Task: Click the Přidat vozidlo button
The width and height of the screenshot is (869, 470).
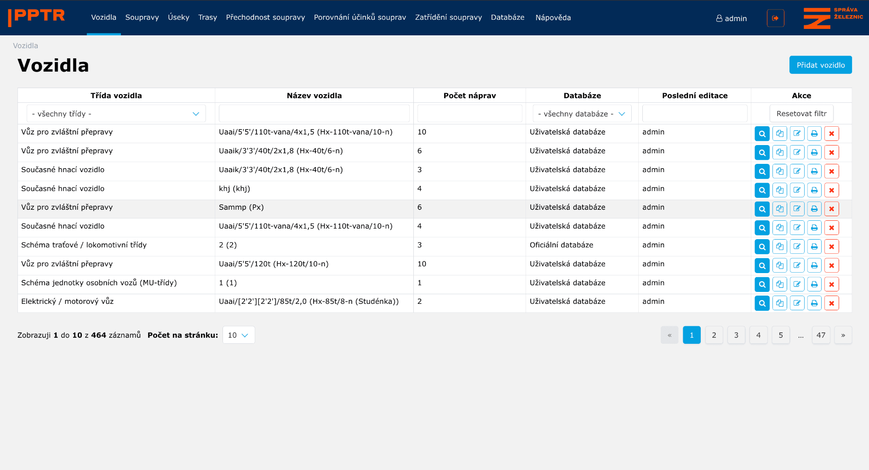Action: tap(820, 65)
